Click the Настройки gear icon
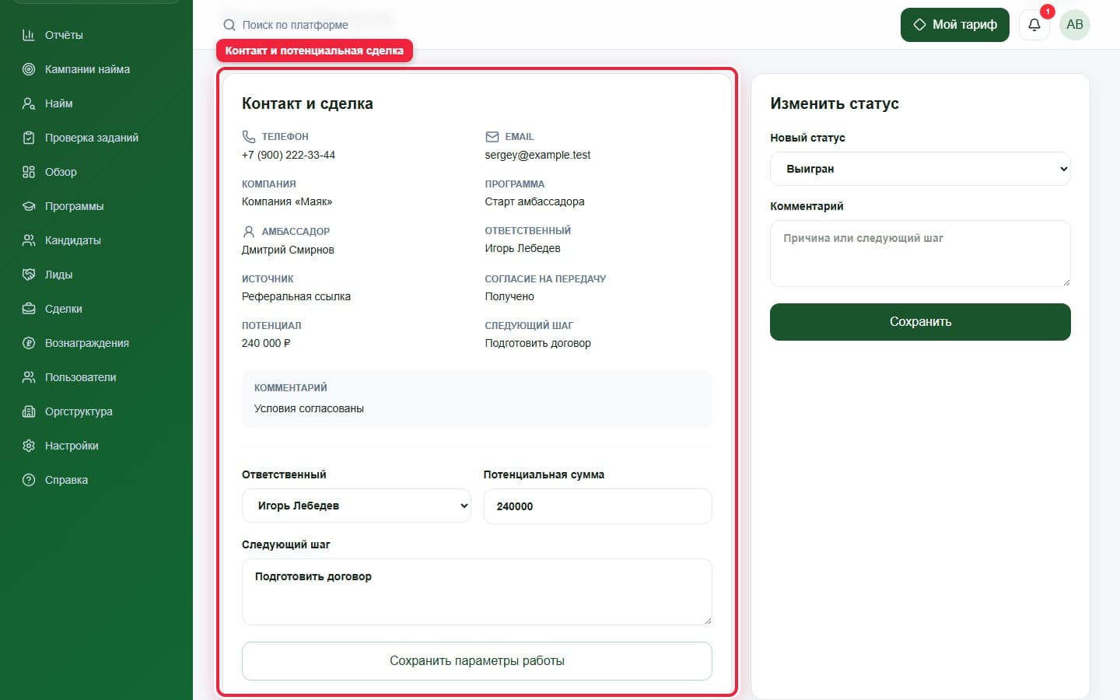 (x=29, y=446)
